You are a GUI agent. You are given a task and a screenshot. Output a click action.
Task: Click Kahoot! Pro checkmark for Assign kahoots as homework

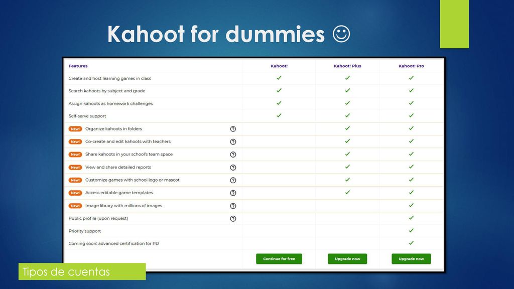pyautogui.click(x=411, y=103)
